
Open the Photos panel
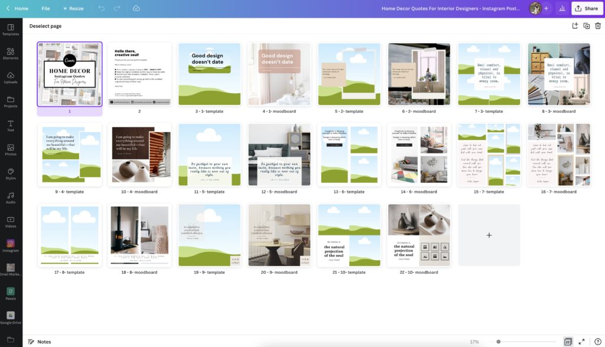click(11, 149)
